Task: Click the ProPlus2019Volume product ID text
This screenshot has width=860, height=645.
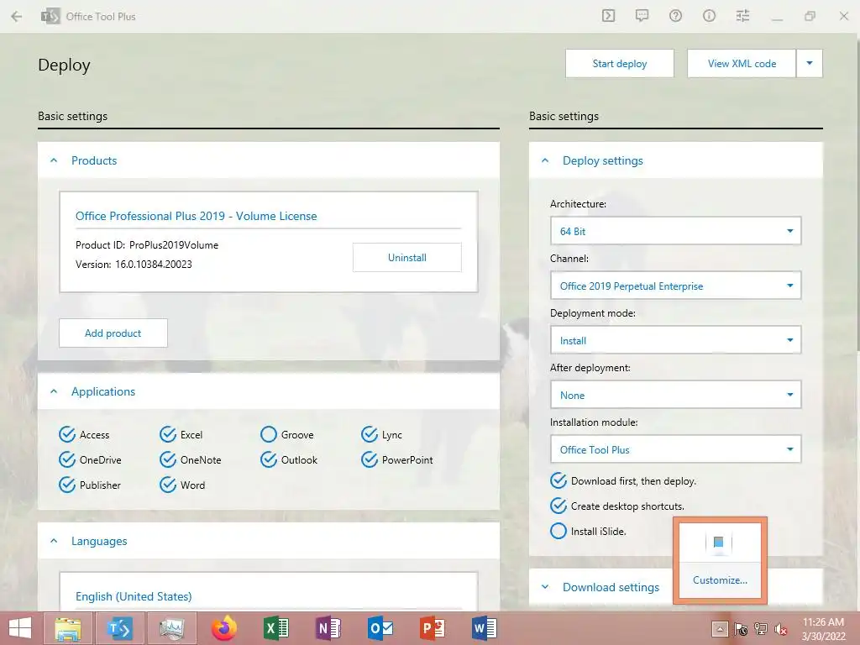Action: (174, 245)
